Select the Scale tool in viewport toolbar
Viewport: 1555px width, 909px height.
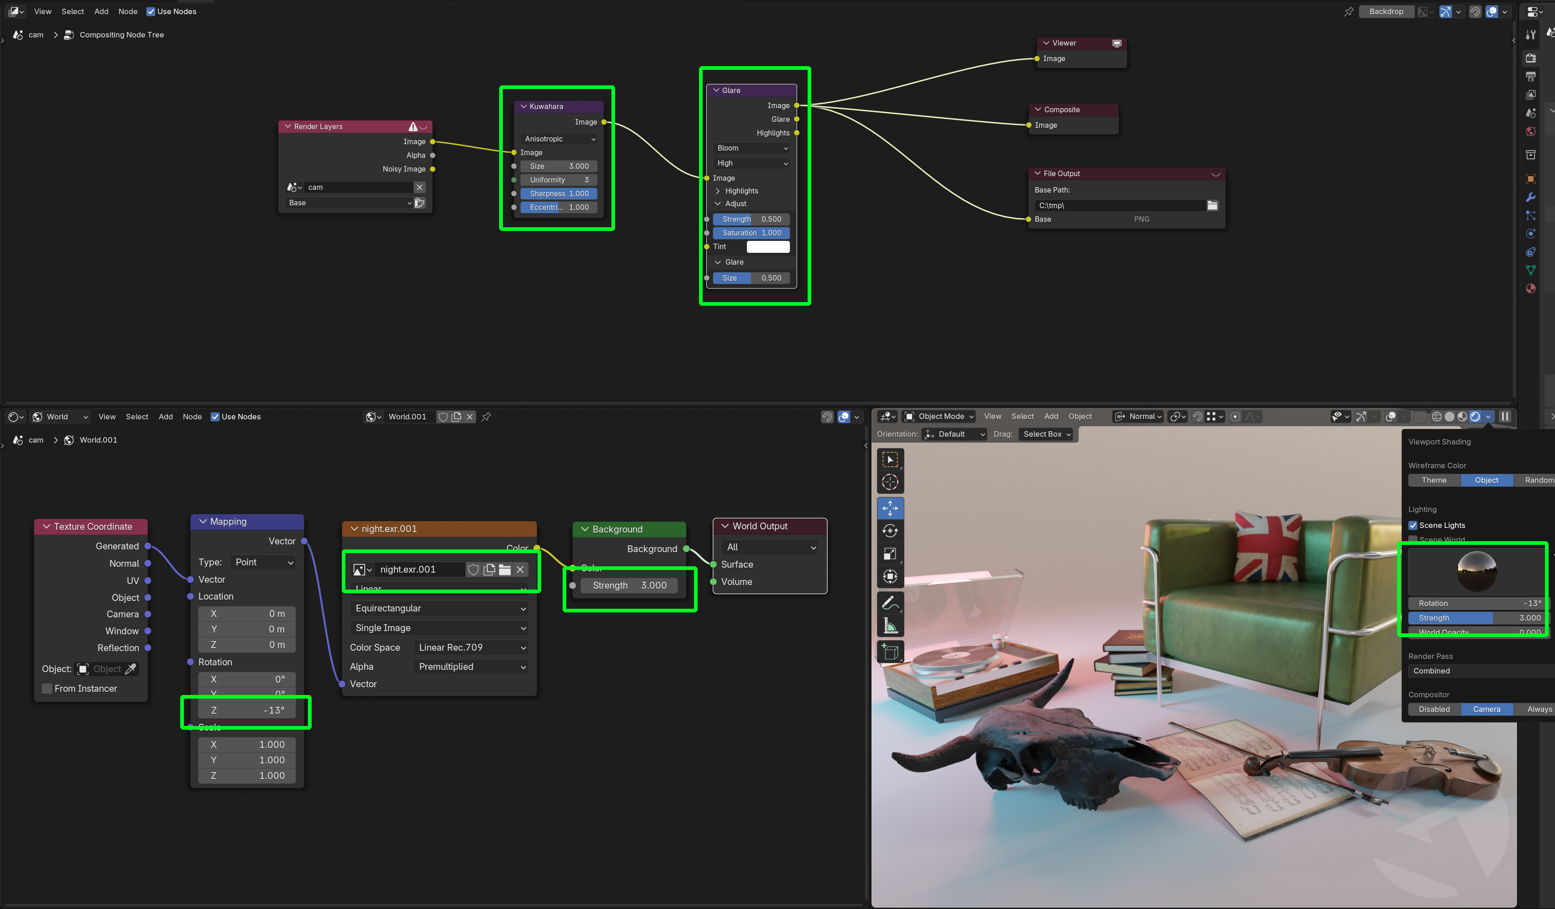coord(890,554)
